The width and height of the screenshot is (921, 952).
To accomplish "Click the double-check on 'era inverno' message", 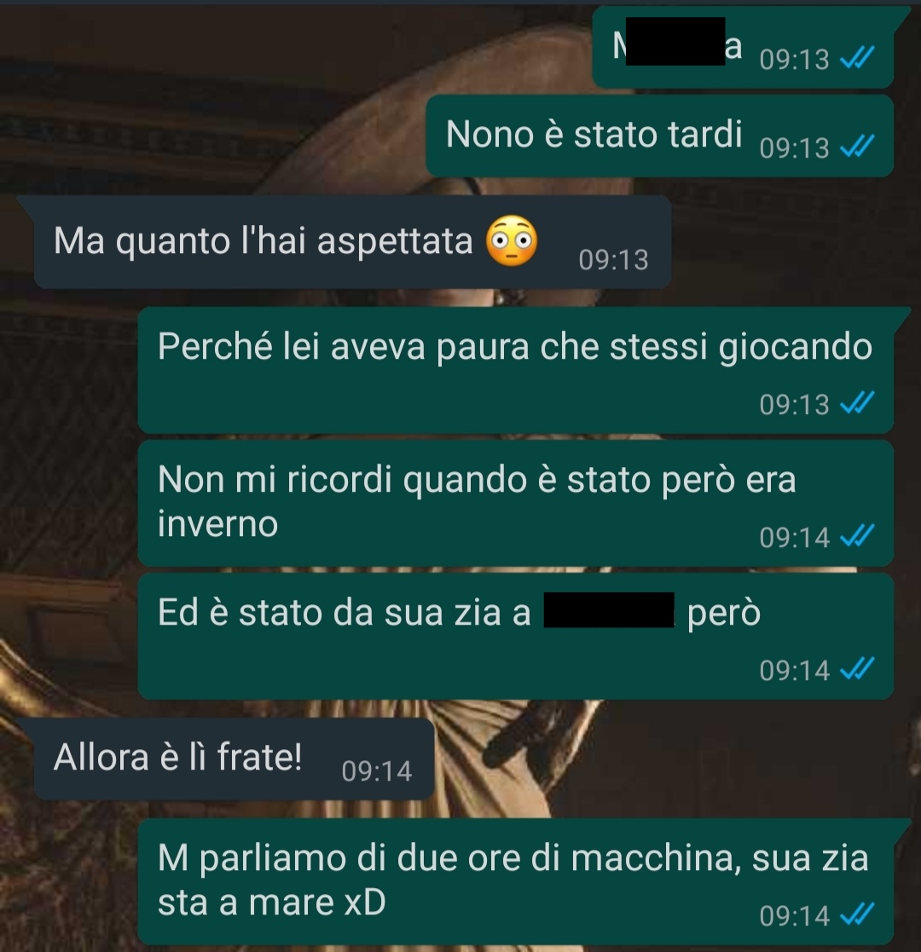I will (x=857, y=536).
